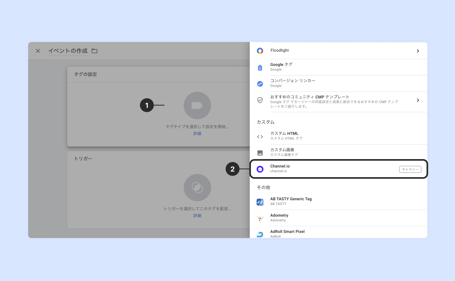Pick the Channel.io tag template
Image resolution: width=455 pixels, height=281 pixels.
(338, 169)
